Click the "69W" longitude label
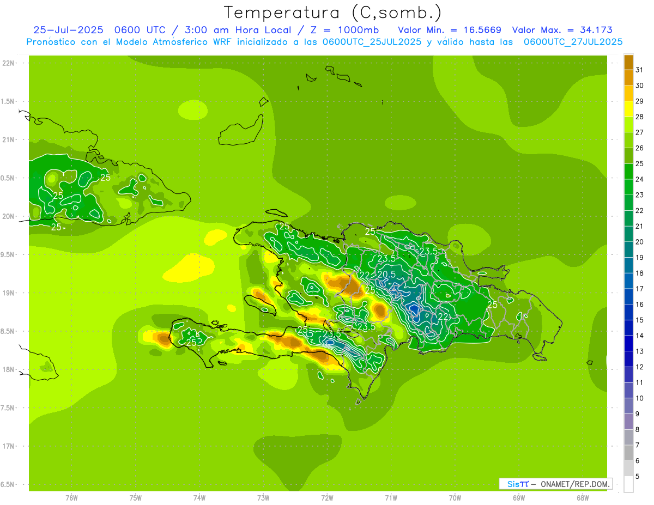Viewport: 654px width, 505px height. click(519, 497)
